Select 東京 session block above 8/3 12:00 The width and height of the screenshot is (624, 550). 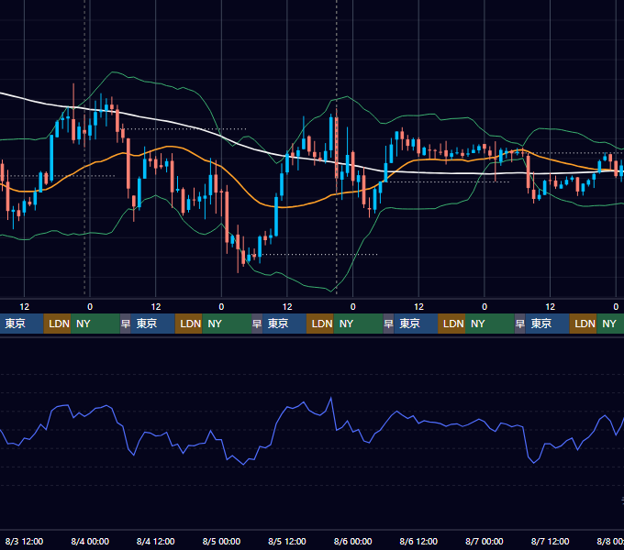click(21, 324)
